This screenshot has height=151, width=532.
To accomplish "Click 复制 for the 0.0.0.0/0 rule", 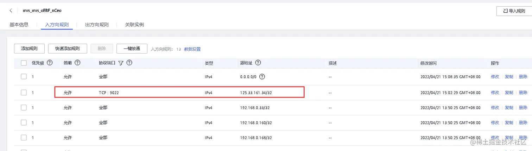I will point(509,77).
